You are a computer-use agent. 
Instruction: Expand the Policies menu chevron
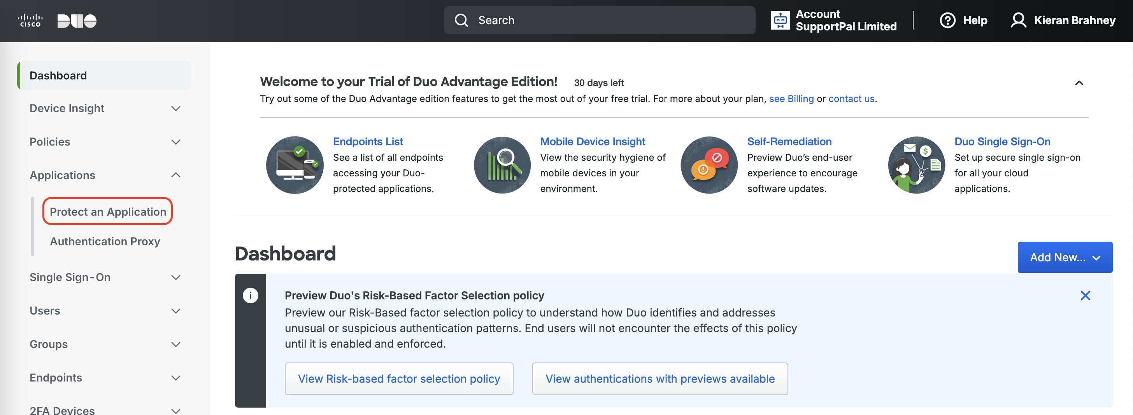[x=176, y=142]
